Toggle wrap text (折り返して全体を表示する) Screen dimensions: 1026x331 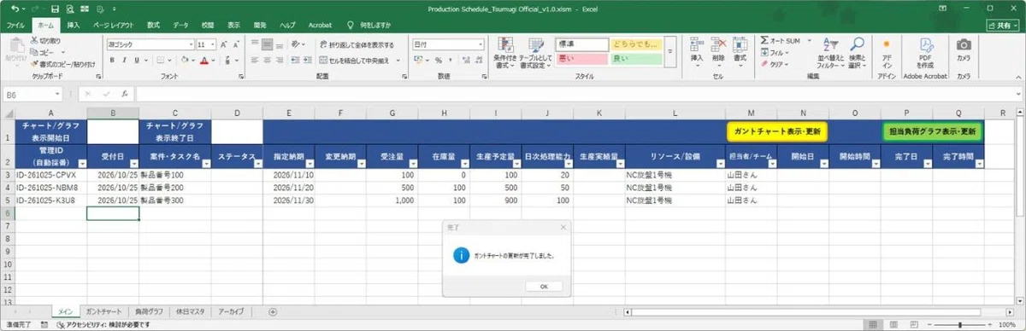357,44
